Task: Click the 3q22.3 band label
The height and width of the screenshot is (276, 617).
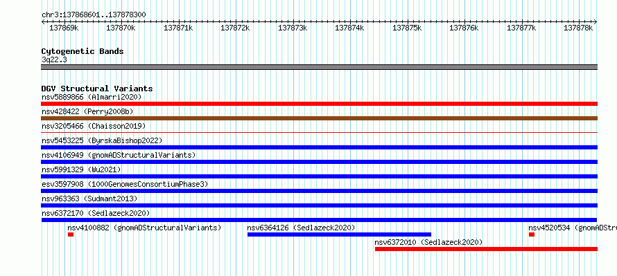Action: coord(54,60)
